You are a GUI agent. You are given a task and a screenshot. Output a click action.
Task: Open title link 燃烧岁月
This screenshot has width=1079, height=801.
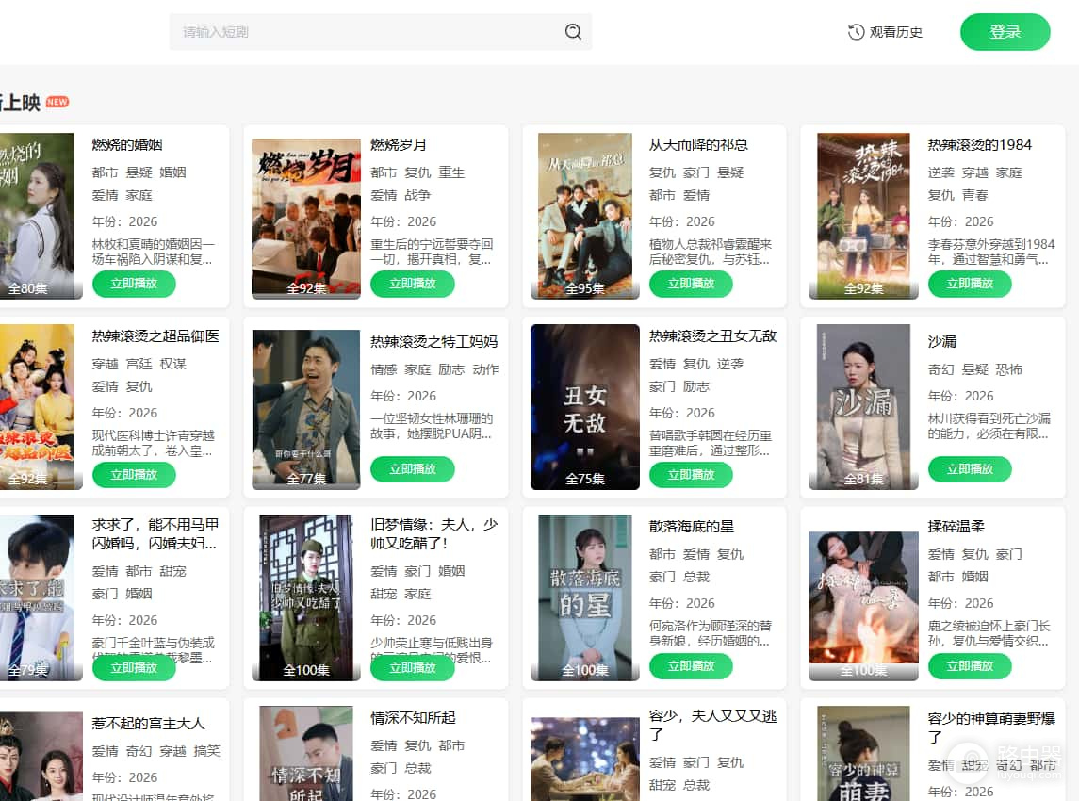click(x=399, y=144)
